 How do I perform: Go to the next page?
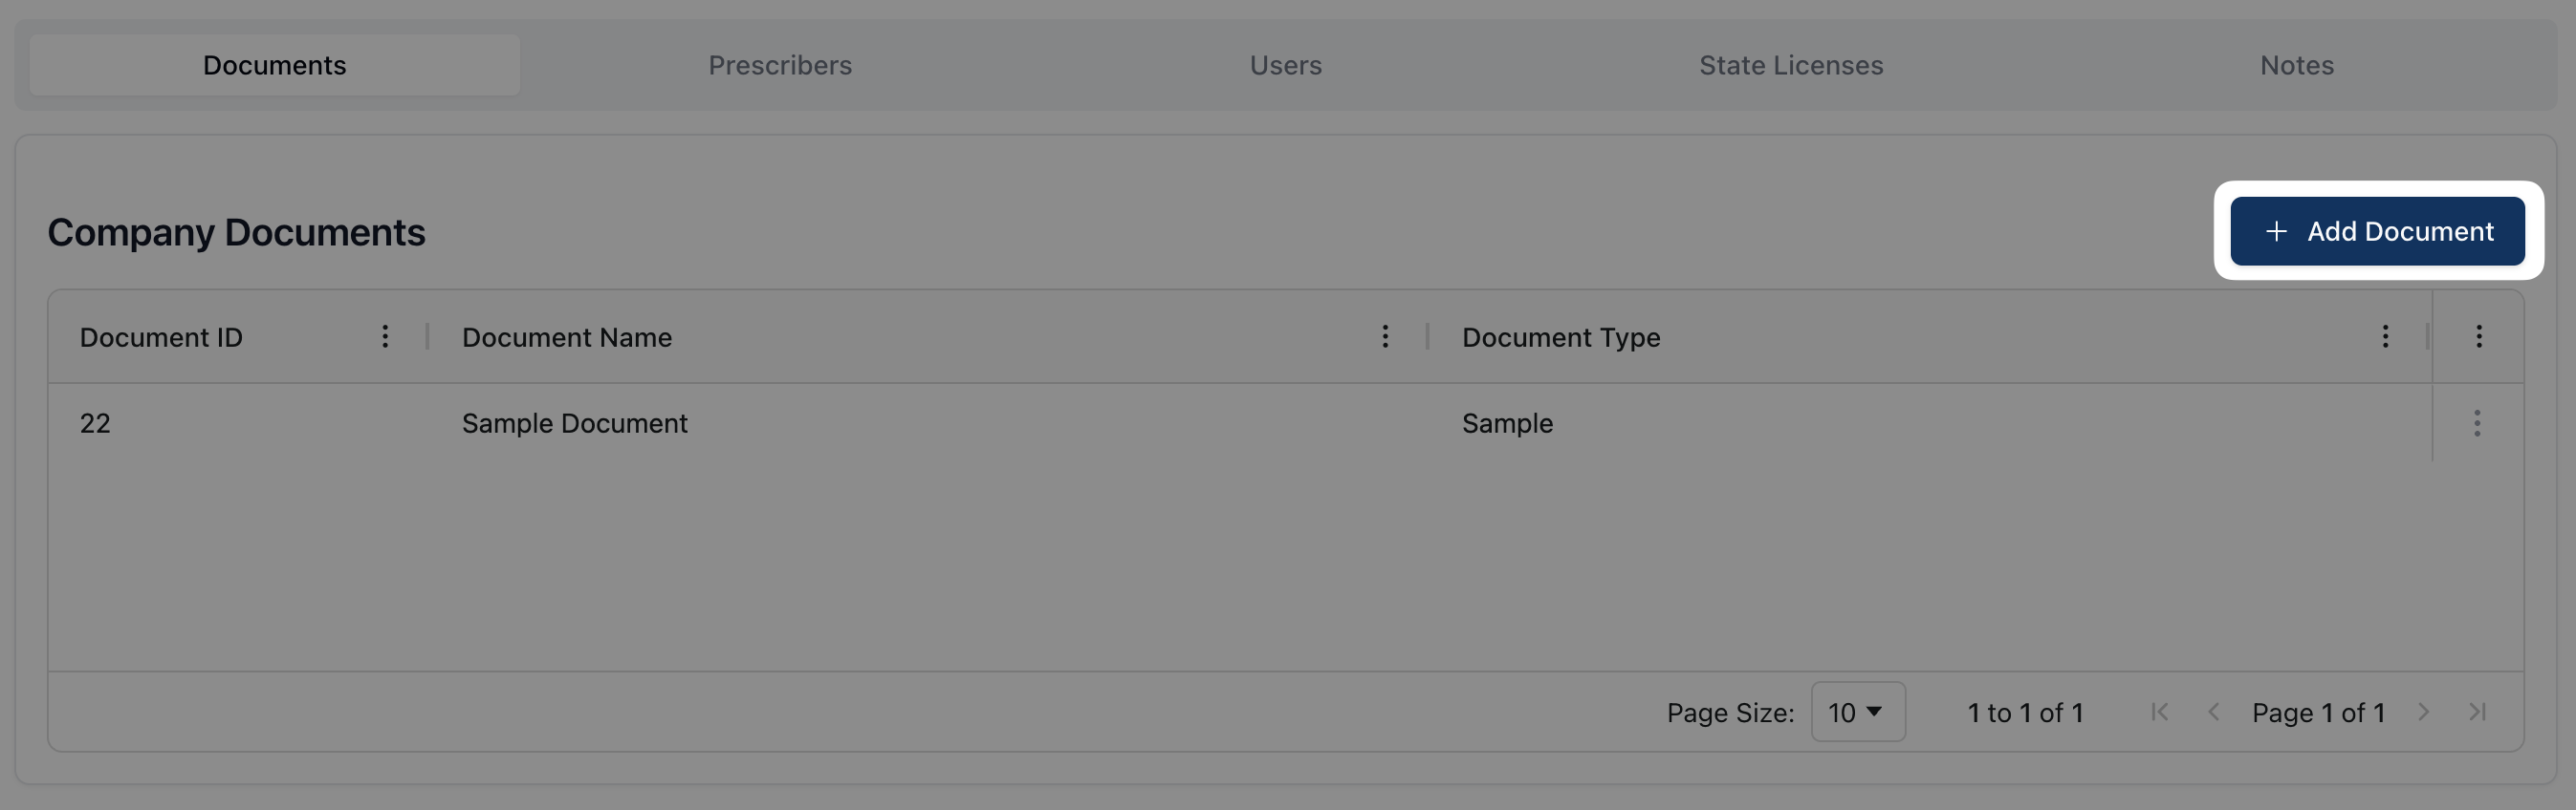2423,713
